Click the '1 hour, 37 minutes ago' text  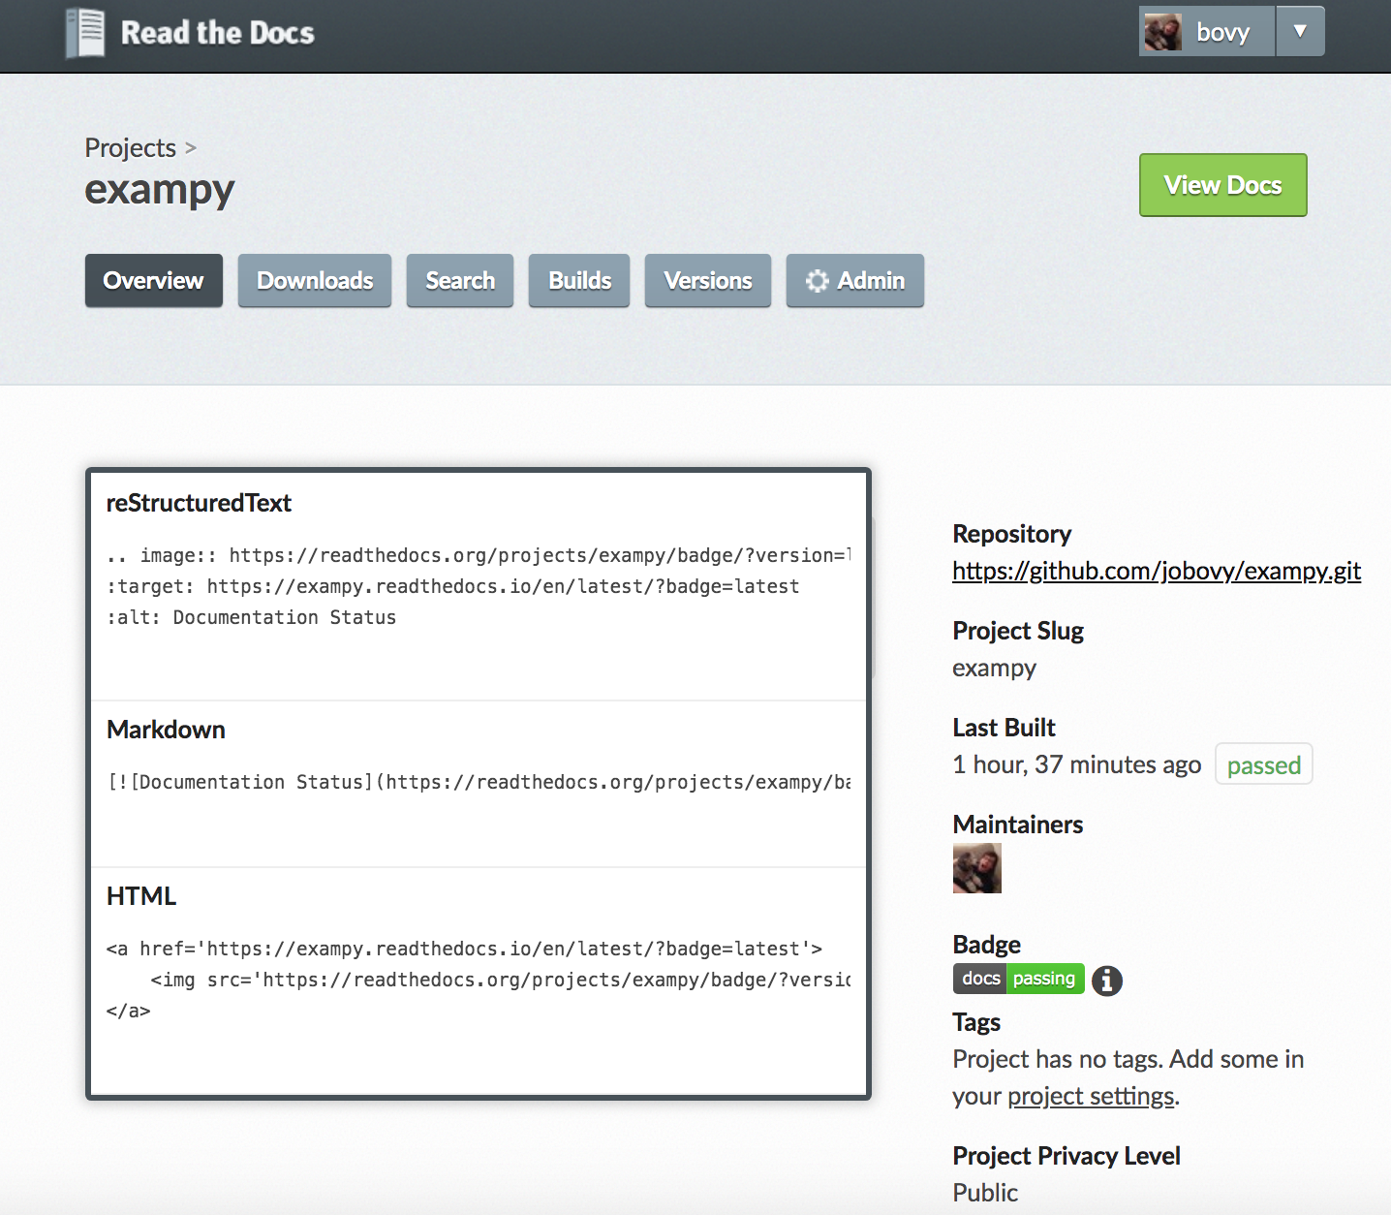(x=1077, y=764)
